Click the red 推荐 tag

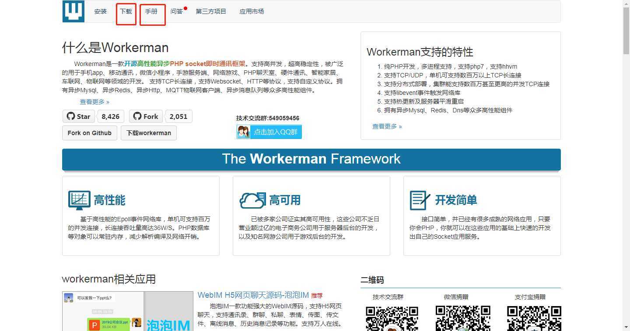[317, 296]
